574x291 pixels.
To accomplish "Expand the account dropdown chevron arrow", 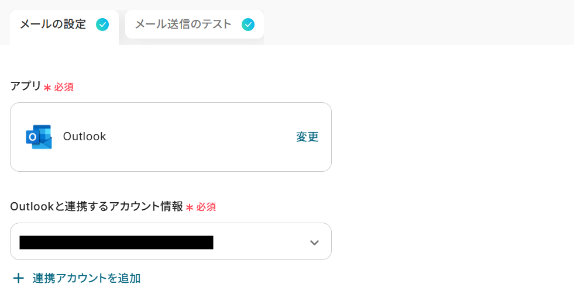I will pyautogui.click(x=314, y=243).
